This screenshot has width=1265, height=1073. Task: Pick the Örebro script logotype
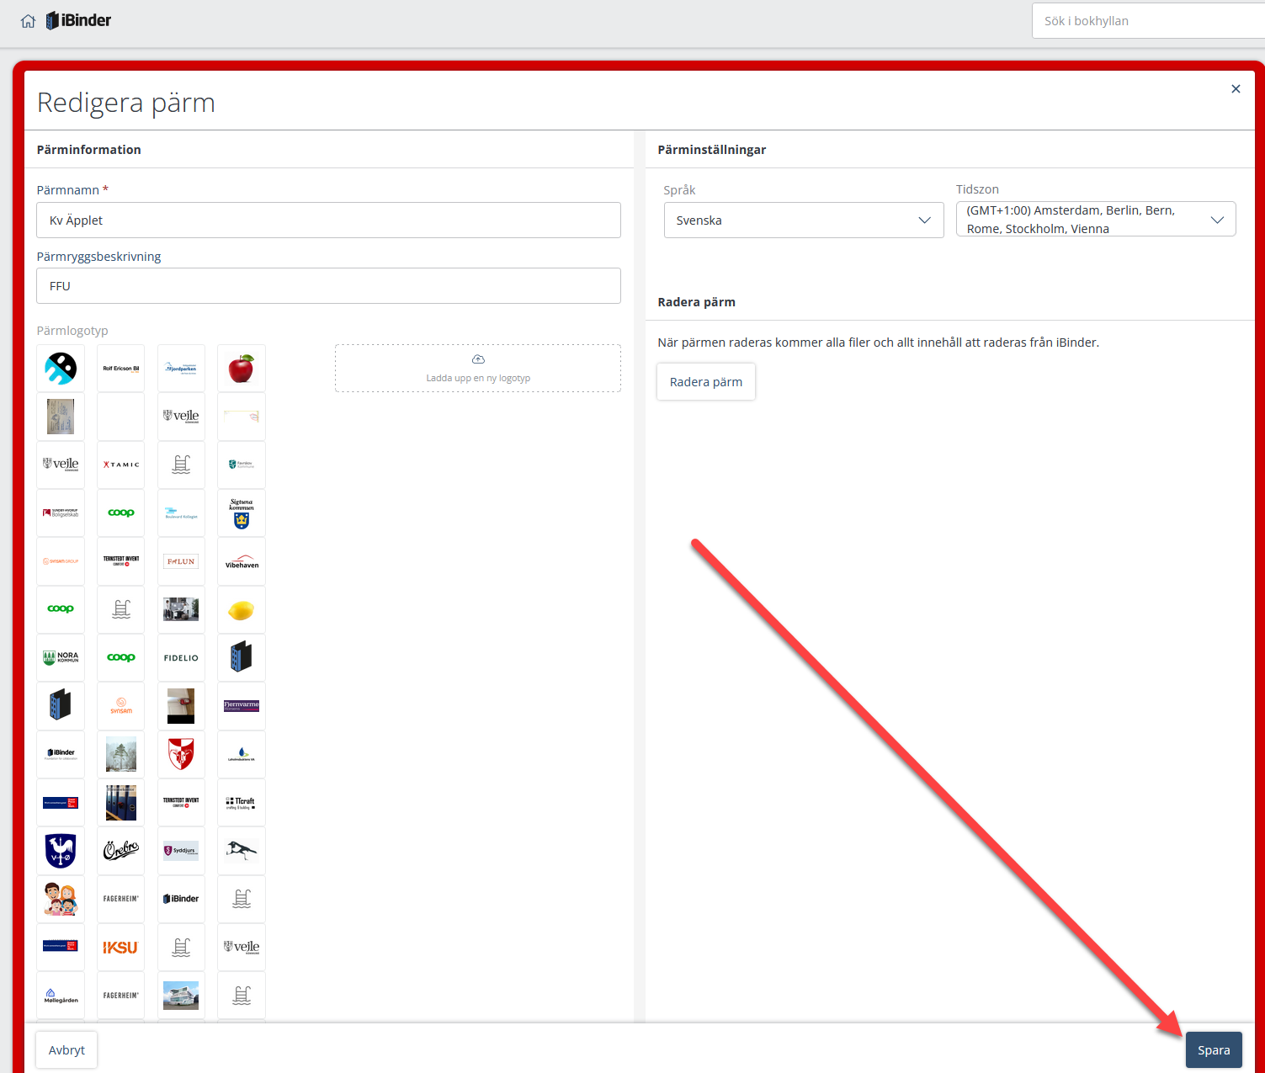tap(121, 850)
